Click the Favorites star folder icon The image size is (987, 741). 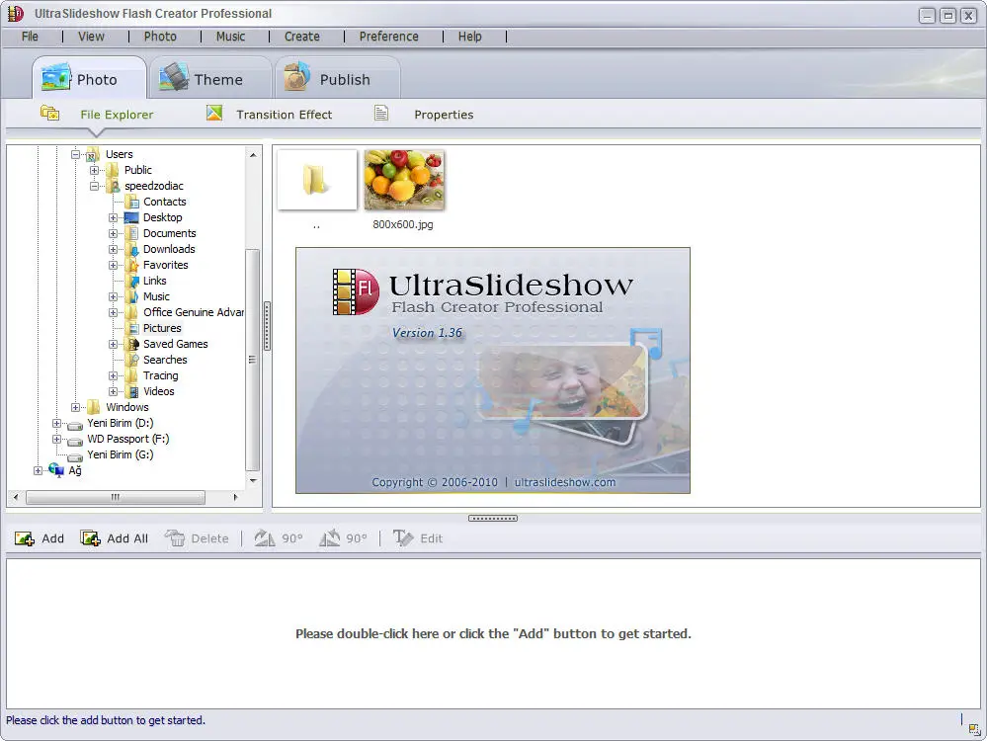(x=132, y=265)
